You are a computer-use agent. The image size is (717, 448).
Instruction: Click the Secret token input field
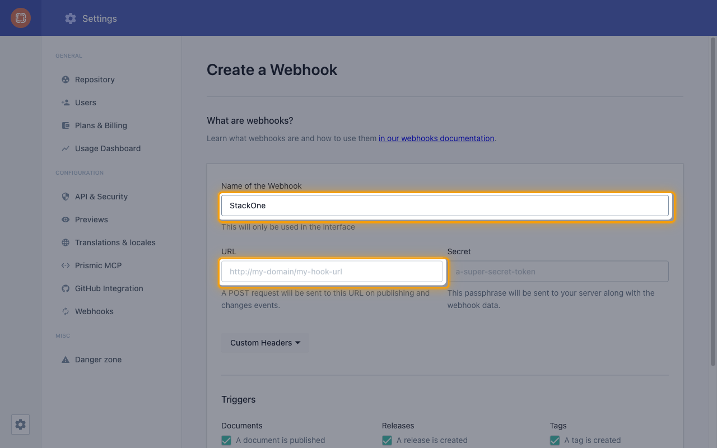pos(558,272)
